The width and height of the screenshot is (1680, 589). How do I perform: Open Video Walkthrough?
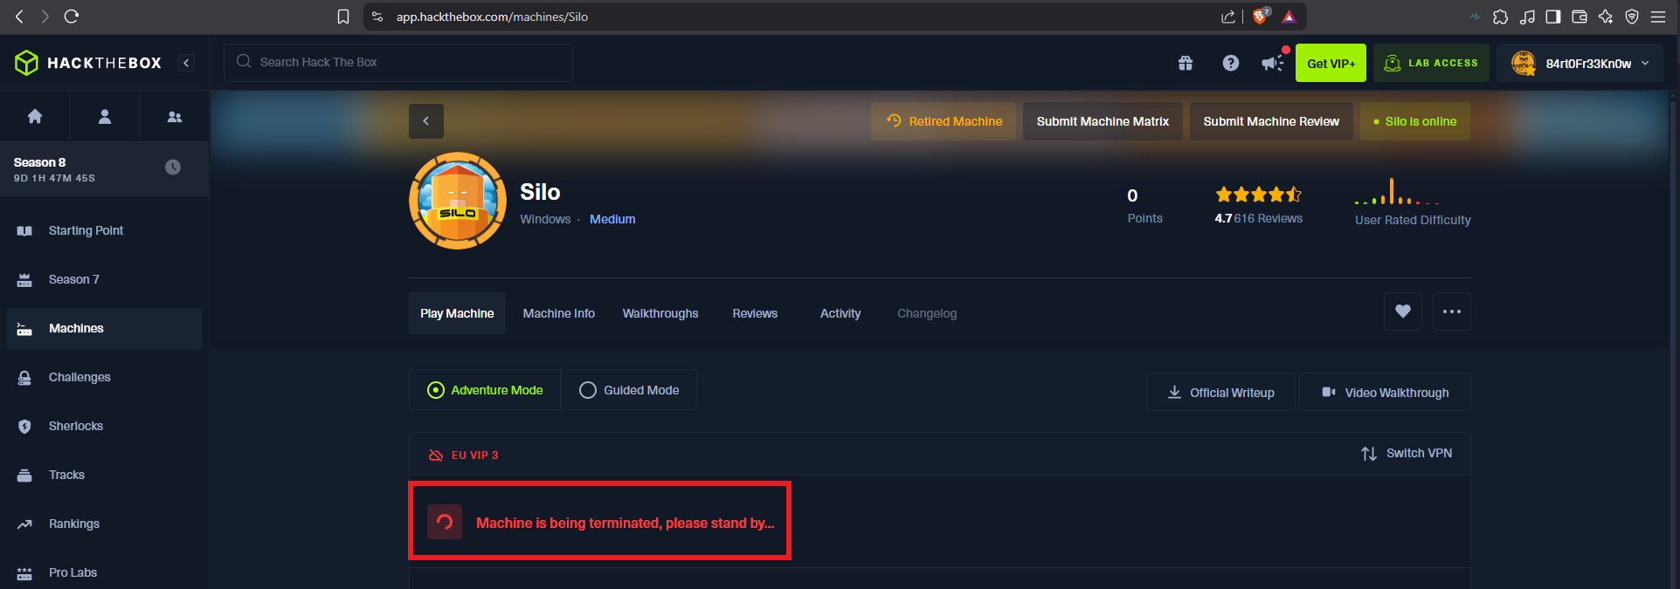click(x=1385, y=393)
